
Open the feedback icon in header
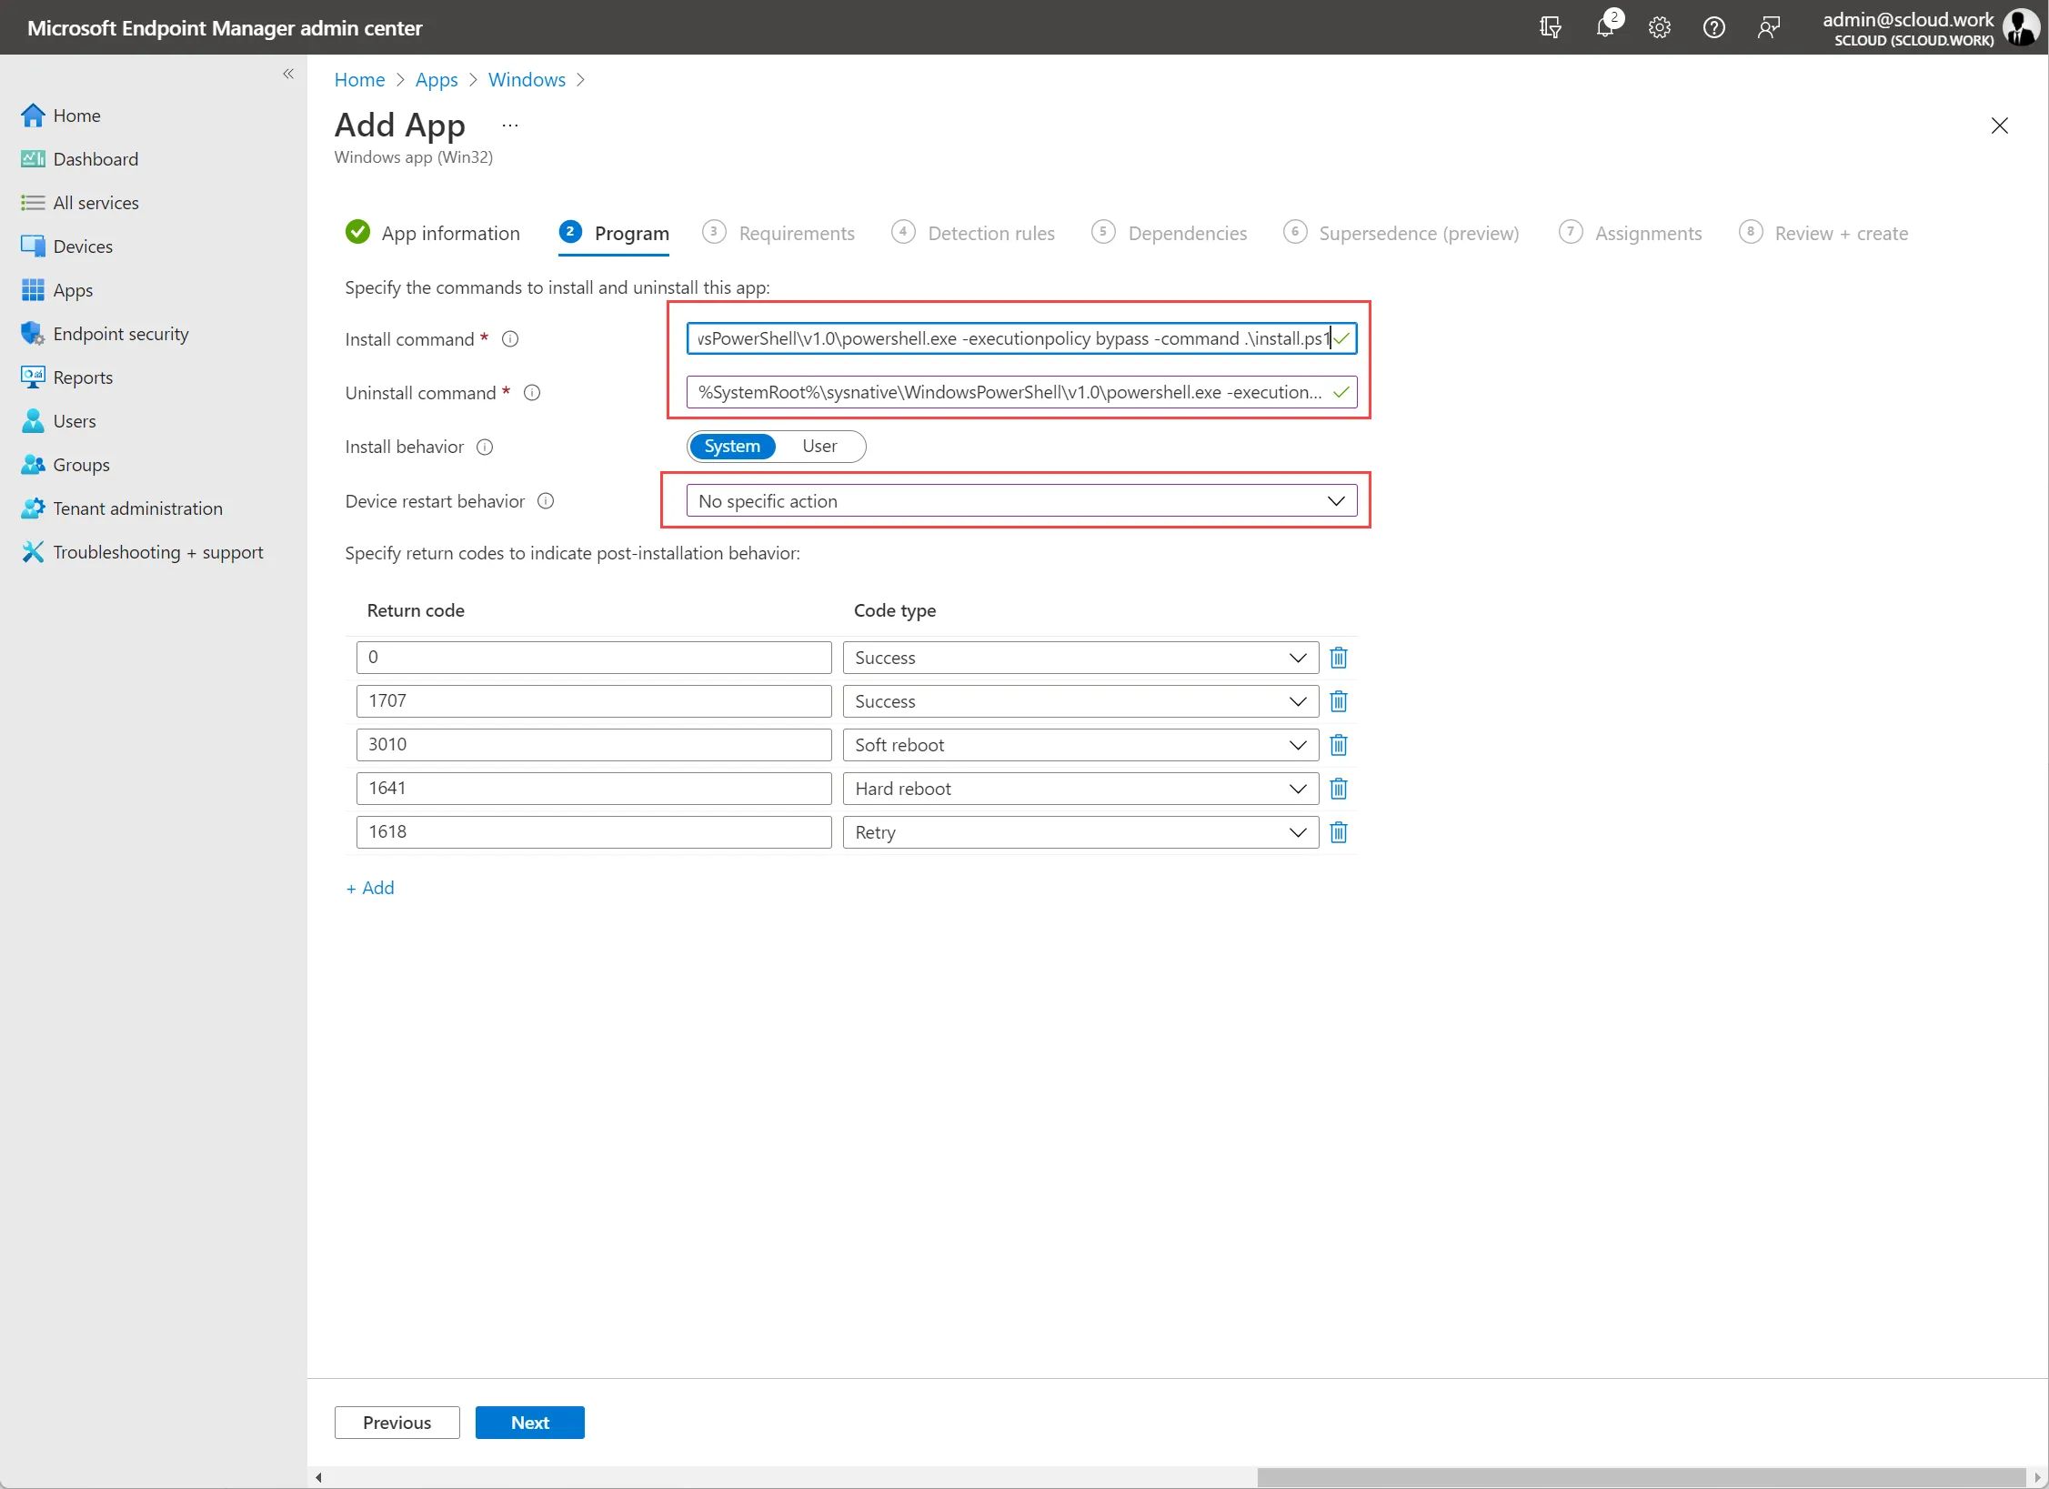pos(1768,27)
